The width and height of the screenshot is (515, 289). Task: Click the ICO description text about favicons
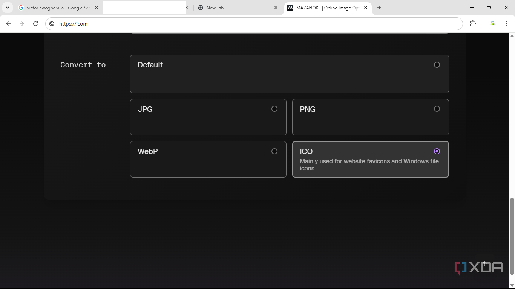pyautogui.click(x=369, y=164)
